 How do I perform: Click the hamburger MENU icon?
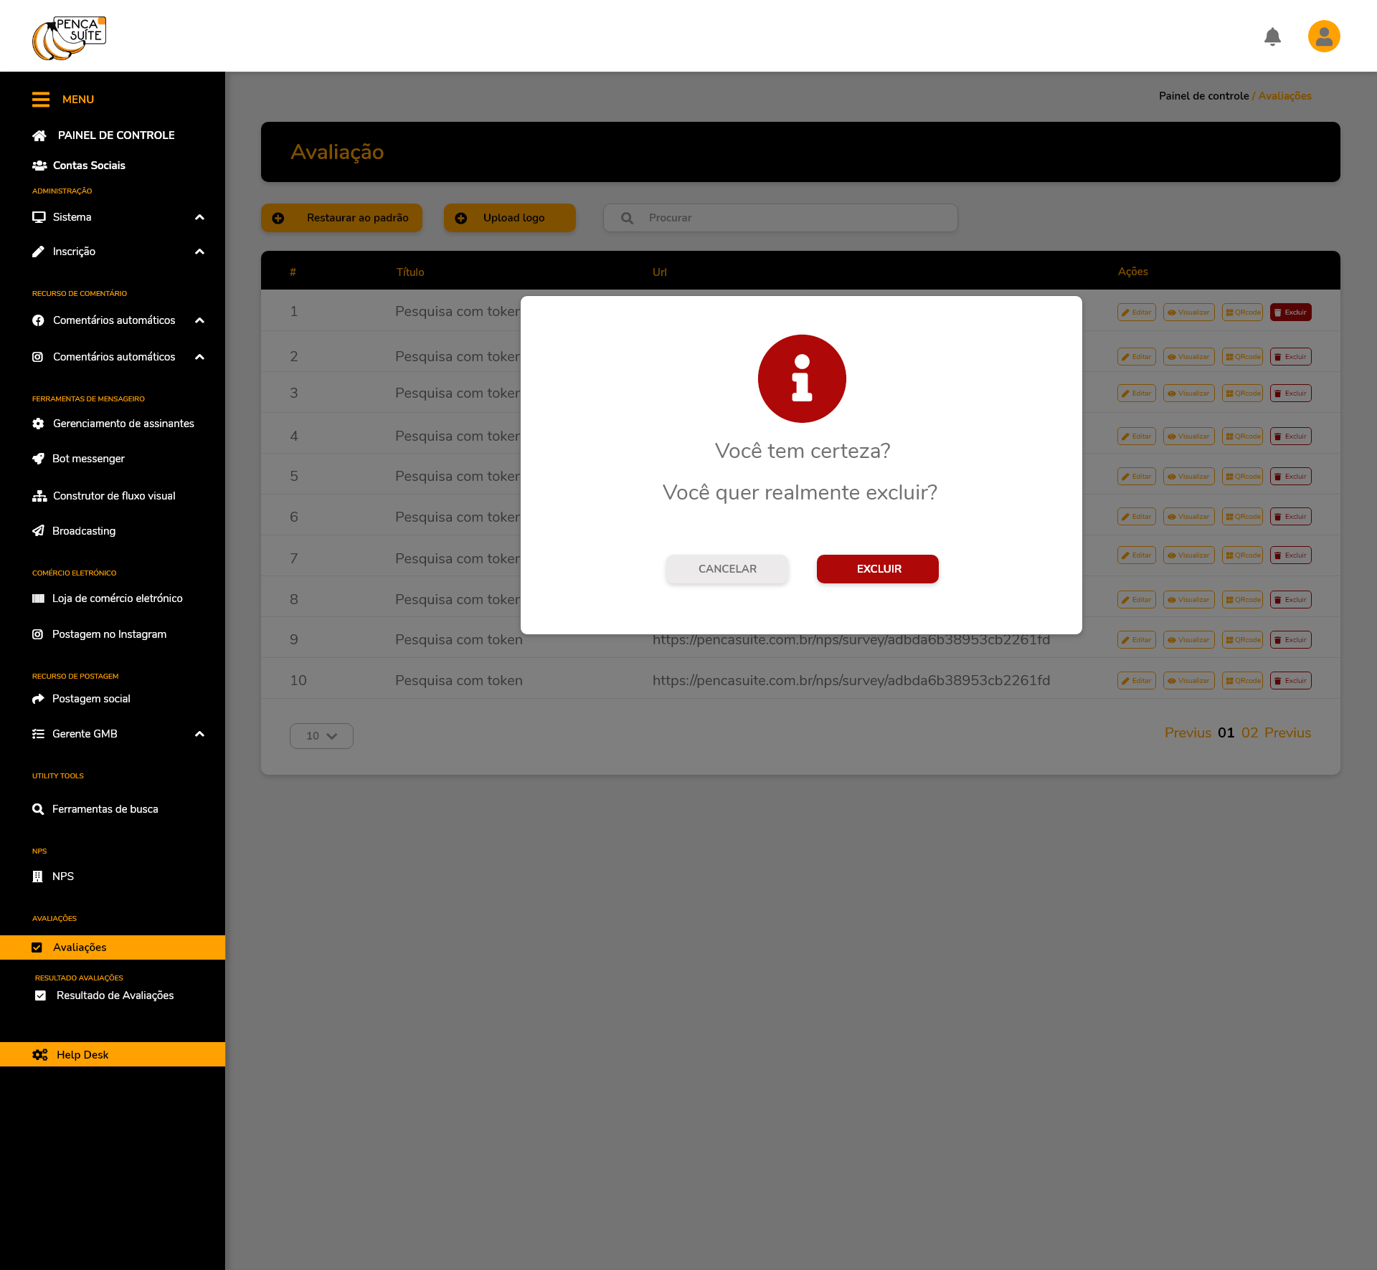click(x=41, y=100)
